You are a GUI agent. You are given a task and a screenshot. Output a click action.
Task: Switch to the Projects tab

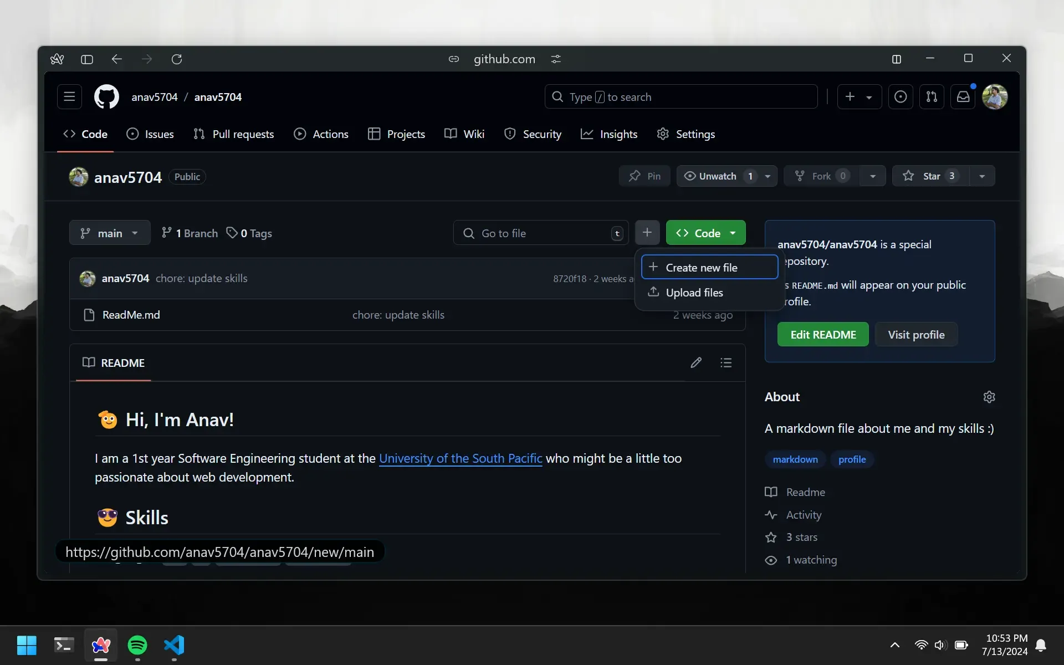pyautogui.click(x=397, y=134)
